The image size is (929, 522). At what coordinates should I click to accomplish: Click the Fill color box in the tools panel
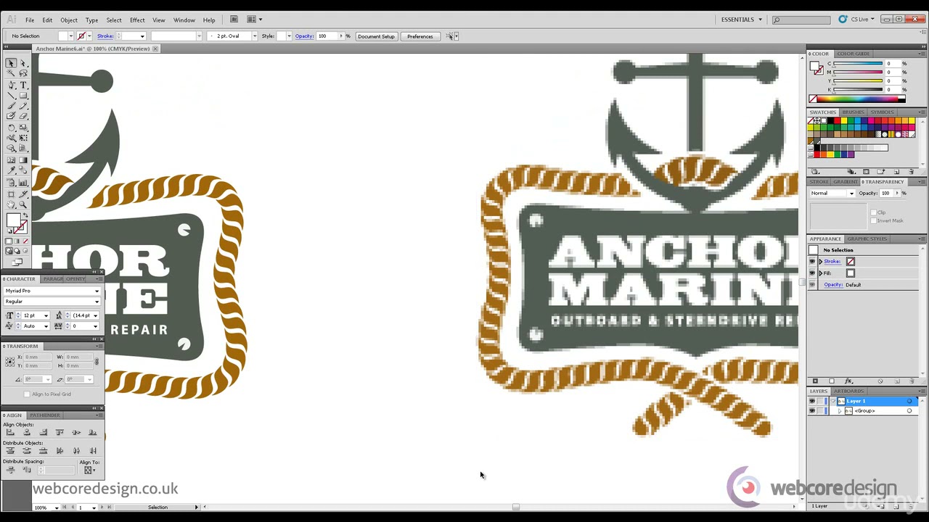(14, 220)
